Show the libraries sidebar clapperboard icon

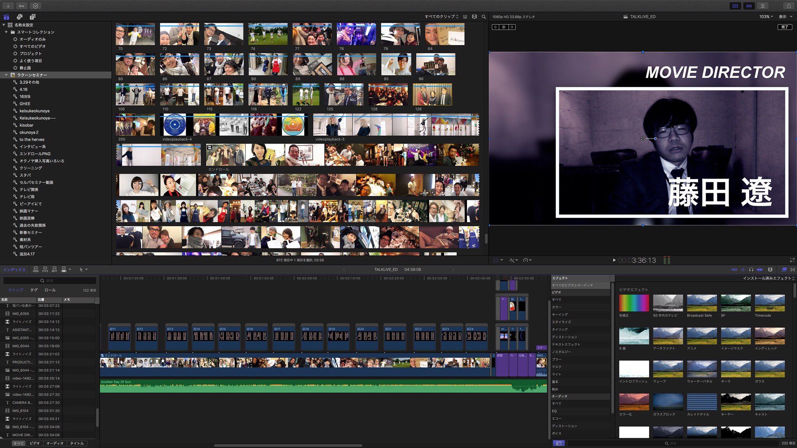click(x=6, y=17)
